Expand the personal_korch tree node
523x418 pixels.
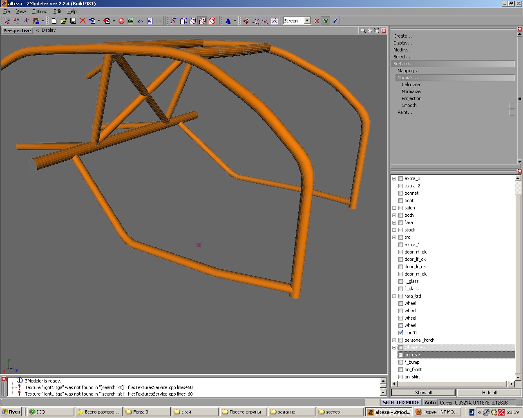pyautogui.click(x=394, y=340)
